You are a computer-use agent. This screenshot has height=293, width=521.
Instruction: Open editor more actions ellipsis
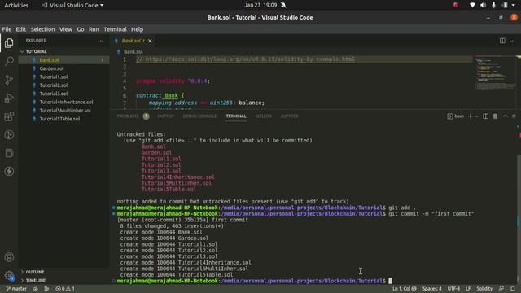coord(512,41)
